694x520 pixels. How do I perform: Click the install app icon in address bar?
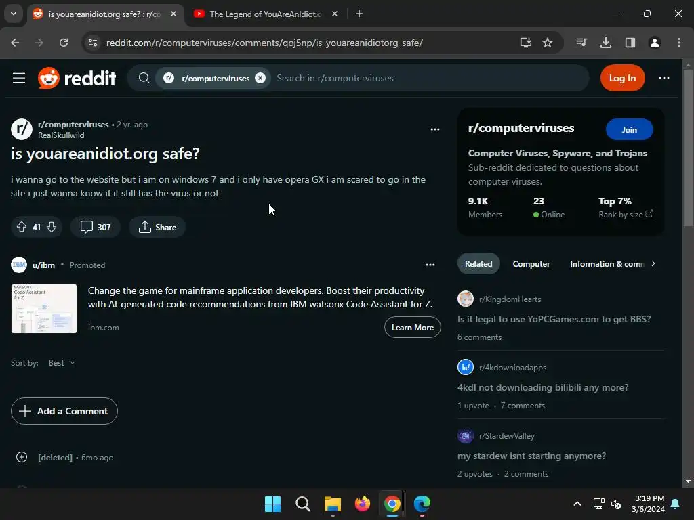526,43
